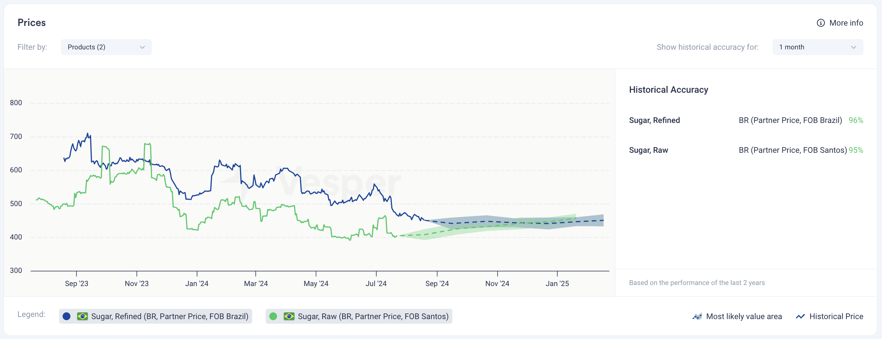Click the Brazil flag in Sugar, Raw legend

[289, 316]
